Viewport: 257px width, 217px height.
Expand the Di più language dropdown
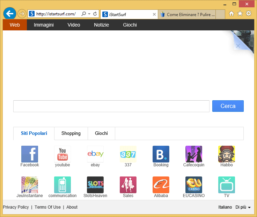pyautogui.click(x=243, y=207)
